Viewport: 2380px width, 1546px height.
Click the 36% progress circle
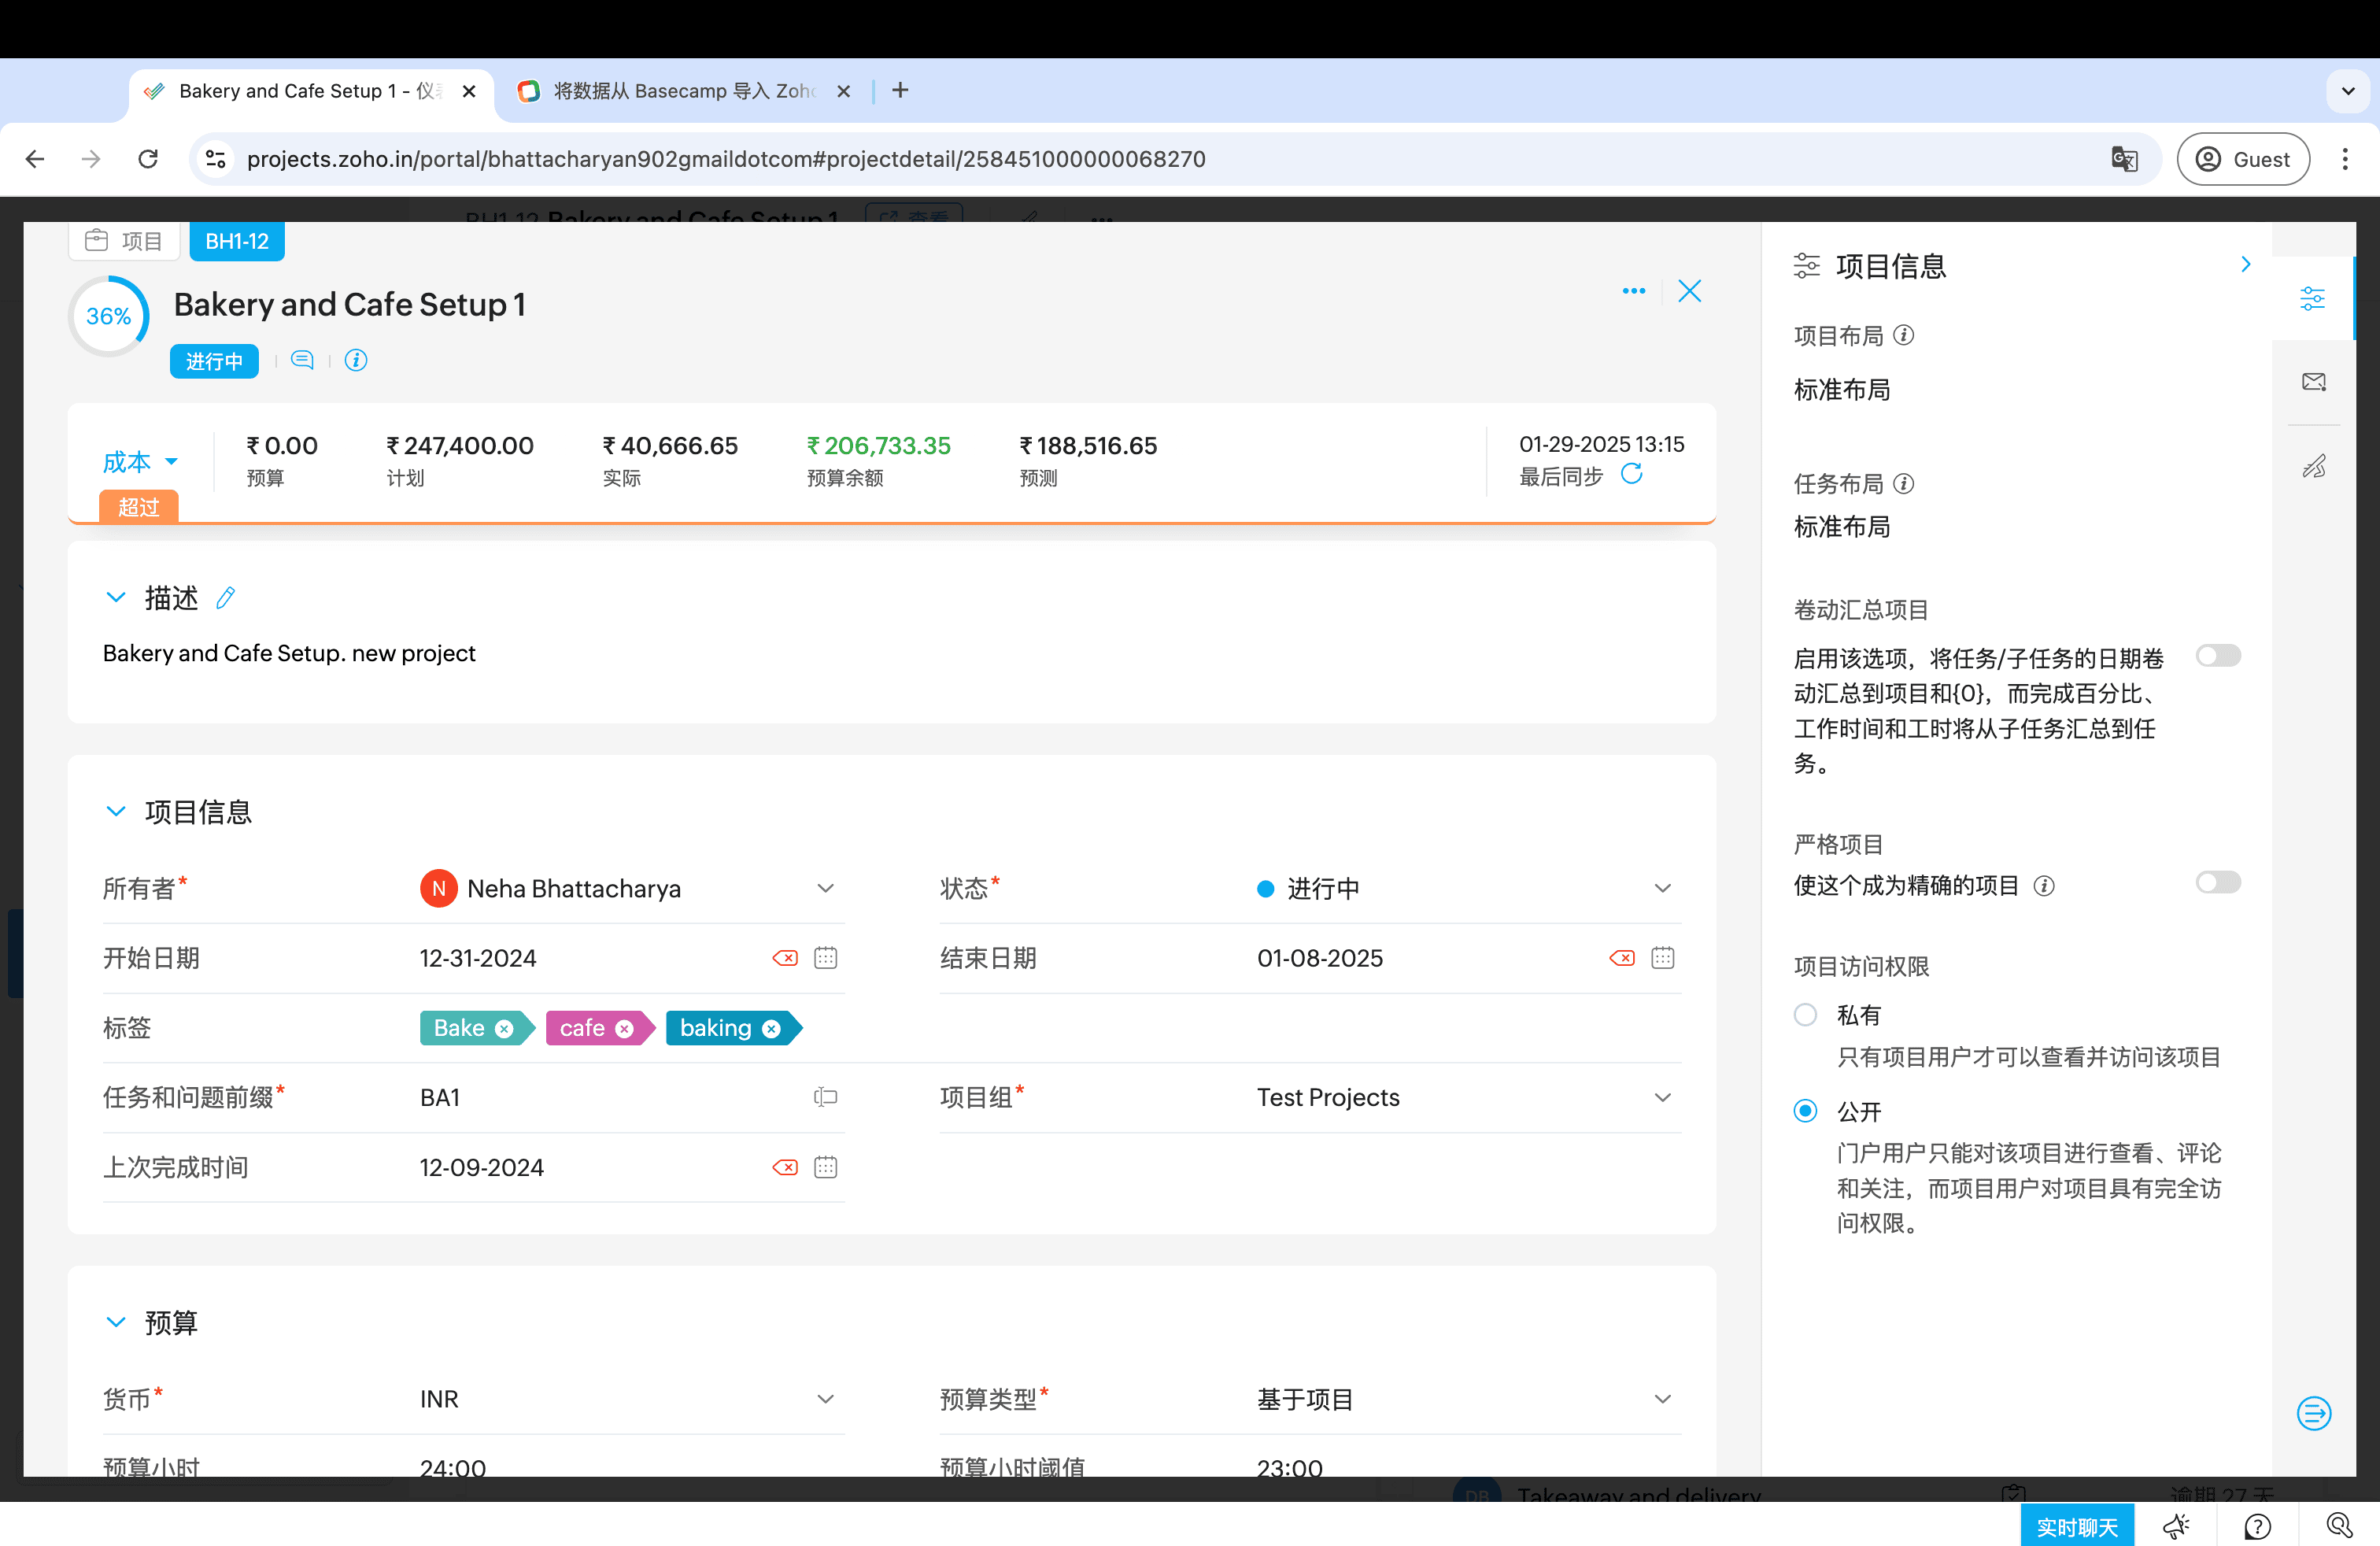(x=109, y=316)
